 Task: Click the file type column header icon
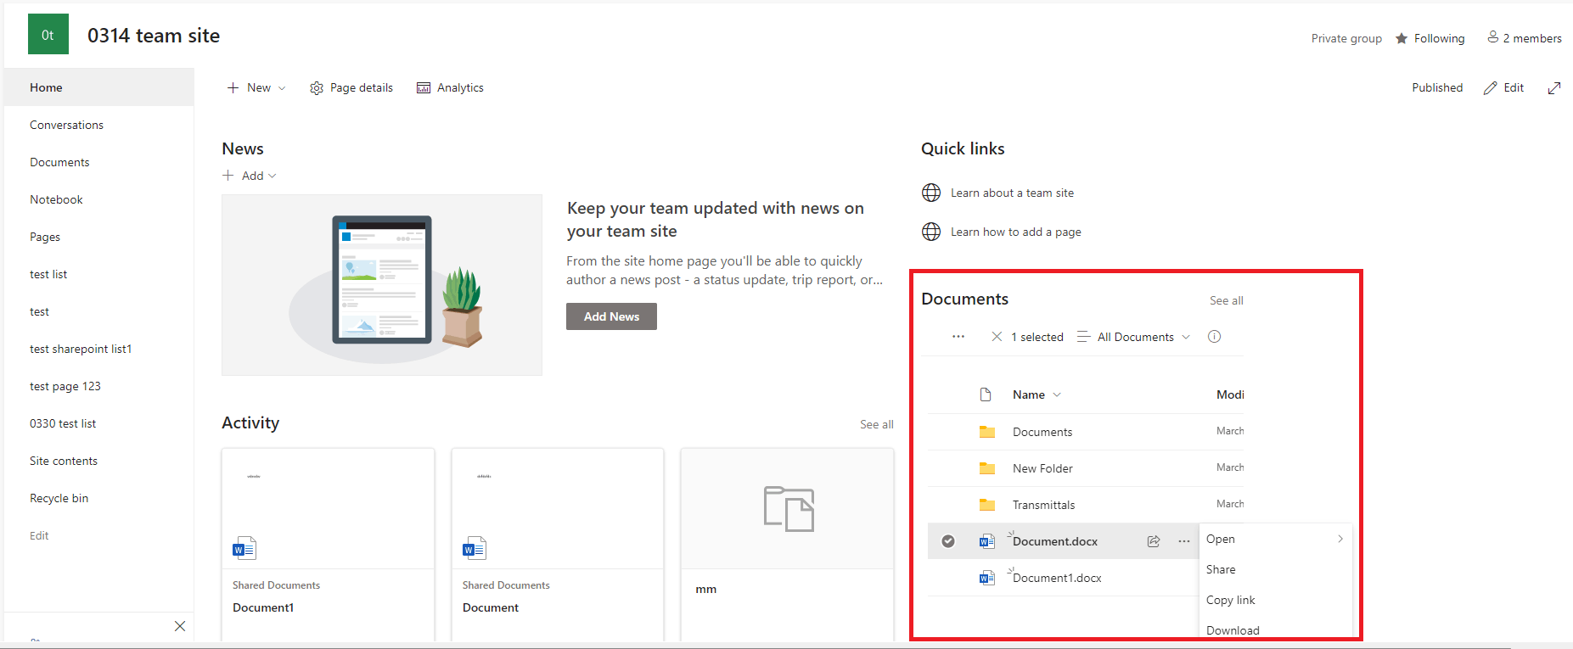(x=986, y=394)
